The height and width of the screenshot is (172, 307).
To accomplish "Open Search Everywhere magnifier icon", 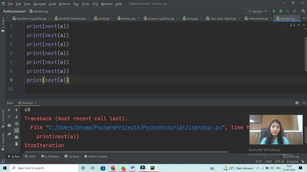I will [x=303, y=11].
